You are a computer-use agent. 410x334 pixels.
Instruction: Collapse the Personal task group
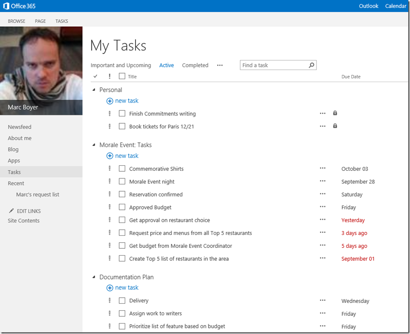(x=94, y=90)
